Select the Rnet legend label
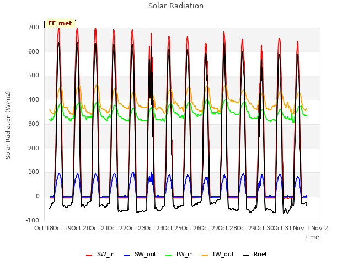 click(x=260, y=254)
